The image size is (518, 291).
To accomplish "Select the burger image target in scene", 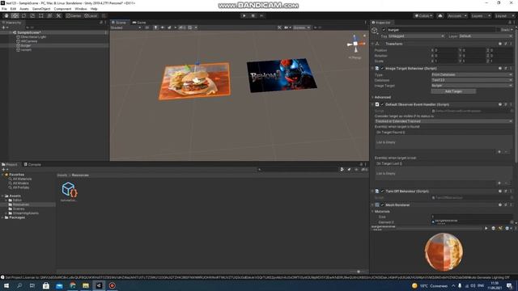I will (194, 81).
